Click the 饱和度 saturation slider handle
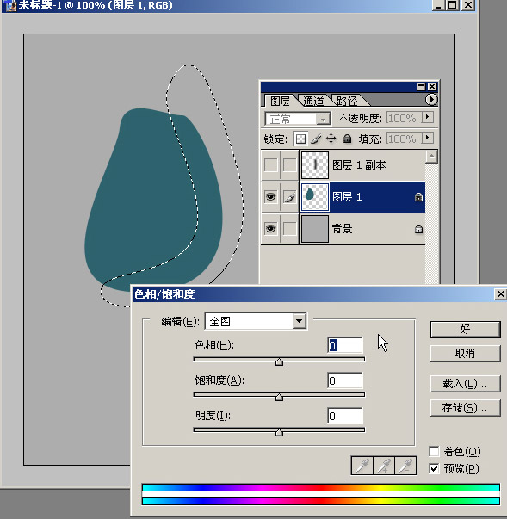 tap(279, 397)
